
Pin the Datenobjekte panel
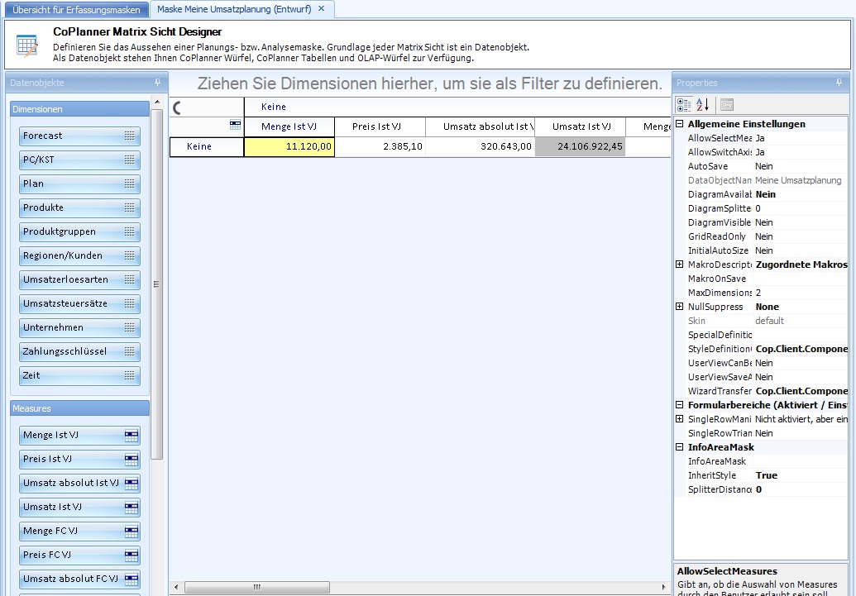(158, 83)
